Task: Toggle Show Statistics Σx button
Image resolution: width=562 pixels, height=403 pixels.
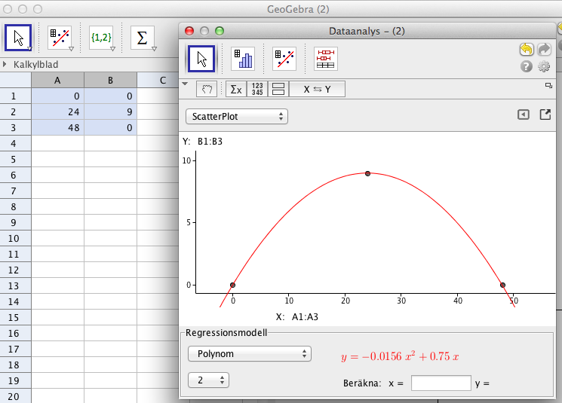Action: pyautogui.click(x=236, y=89)
